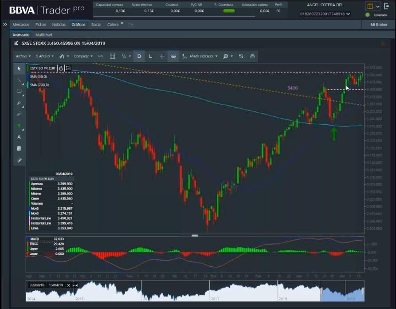
Task: Click the BBVA Trader pro logo
Action: point(47,10)
